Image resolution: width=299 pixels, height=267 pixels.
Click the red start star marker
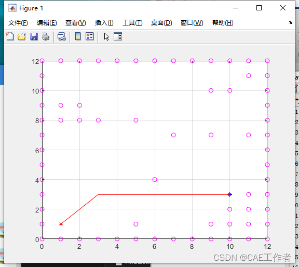click(61, 224)
